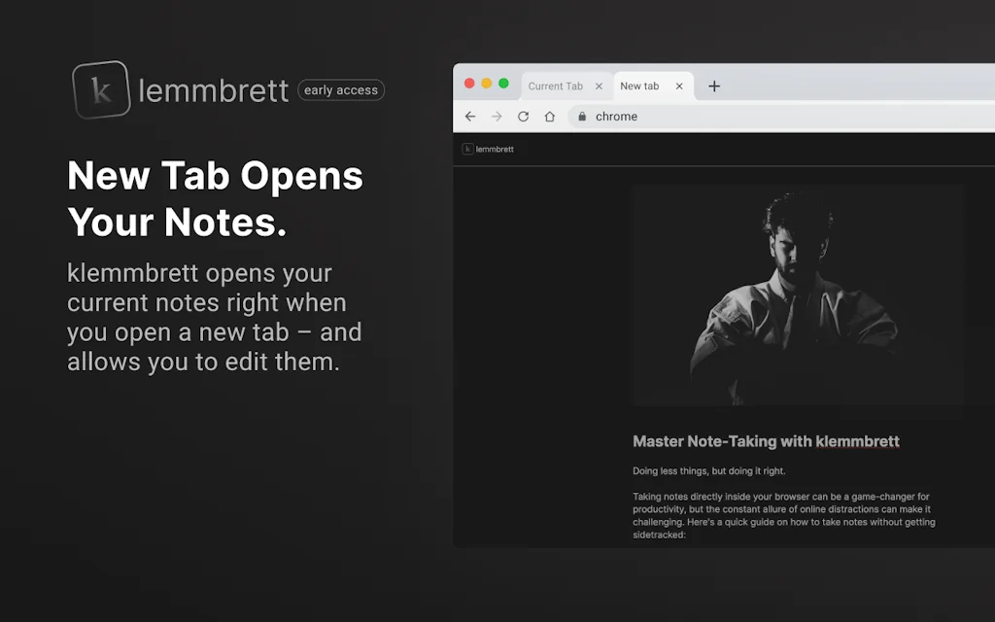Switch to the Current Tab

557,86
